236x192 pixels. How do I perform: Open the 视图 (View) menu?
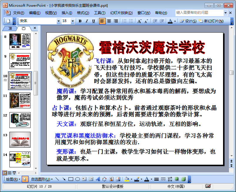click(51, 13)
